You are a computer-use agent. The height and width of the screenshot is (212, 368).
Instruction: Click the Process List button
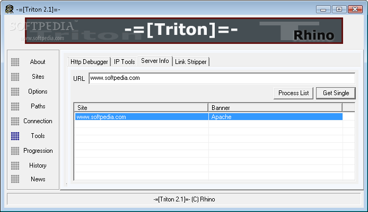pyautogui.click(x=293, y=93)
